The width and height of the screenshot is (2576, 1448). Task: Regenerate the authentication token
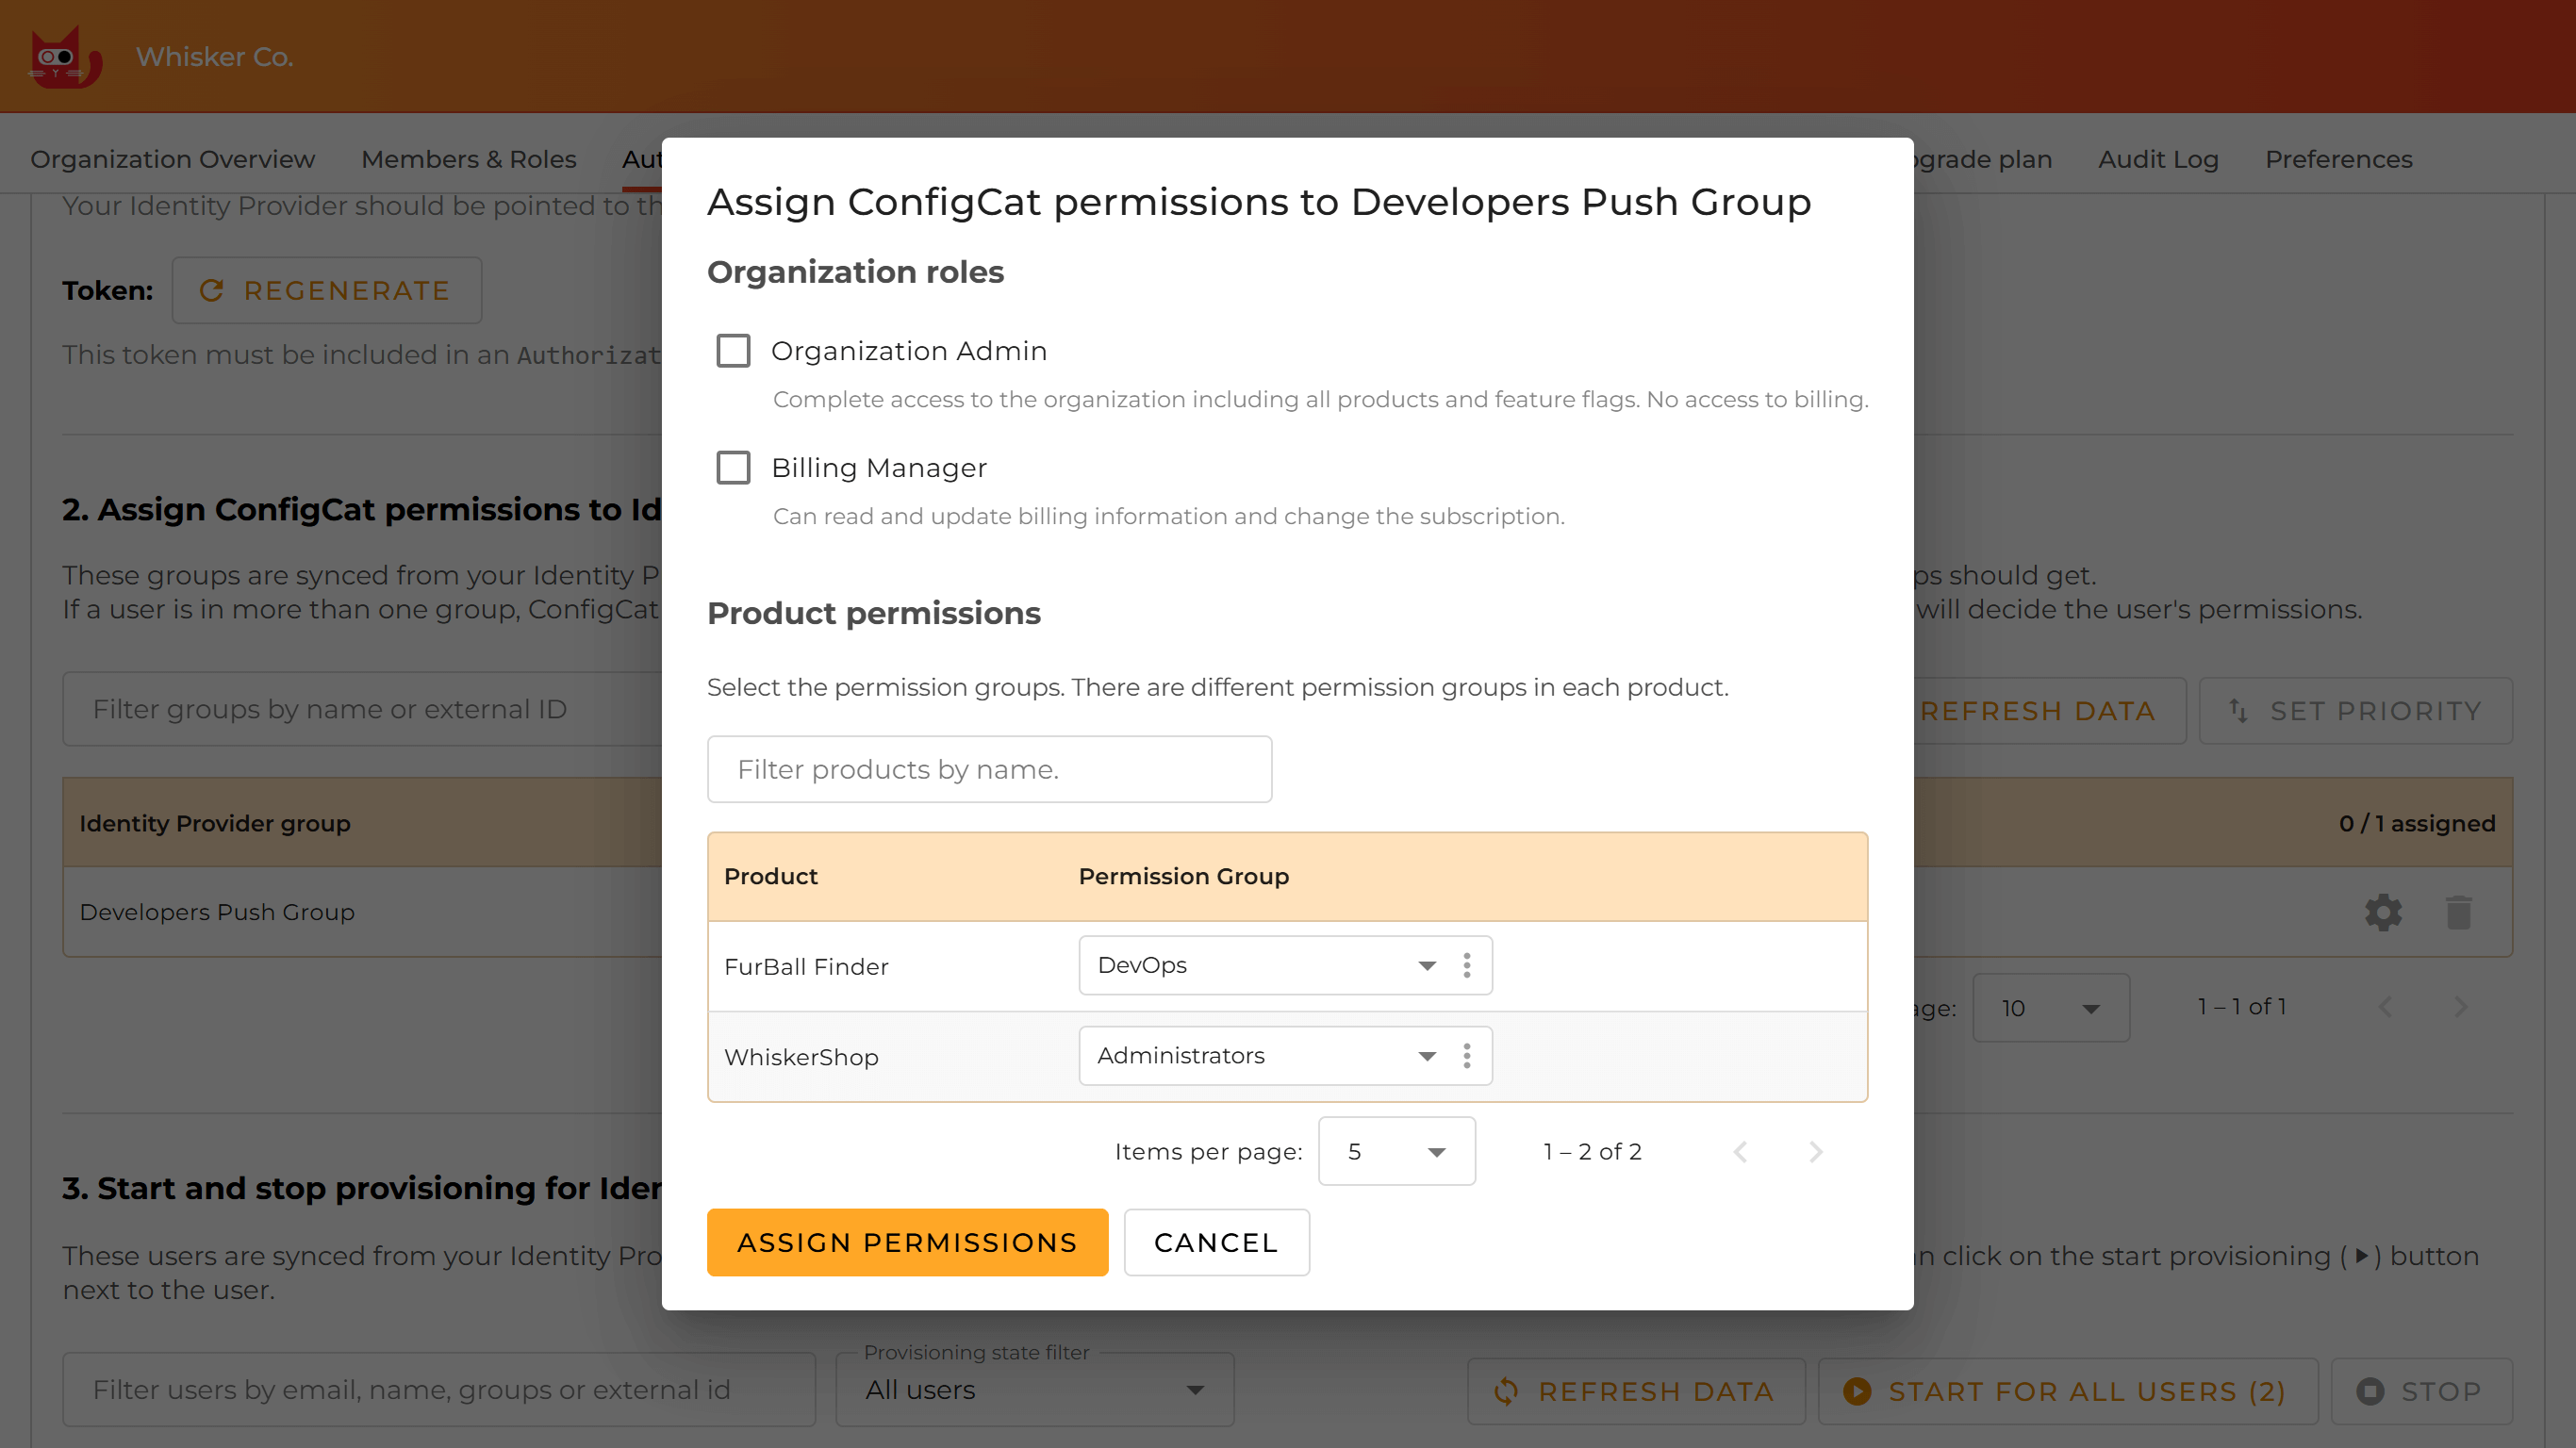click(x=326, y=290)
